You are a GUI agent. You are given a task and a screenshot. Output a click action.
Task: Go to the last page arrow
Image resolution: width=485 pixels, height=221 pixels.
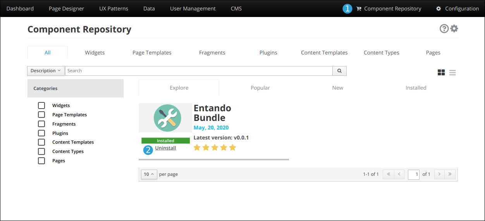(x=450, y=174)
